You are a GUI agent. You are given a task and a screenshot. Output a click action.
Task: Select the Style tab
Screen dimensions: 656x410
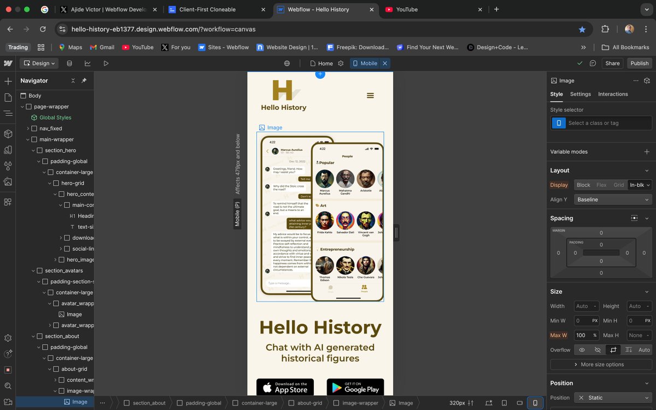point(557,94)
